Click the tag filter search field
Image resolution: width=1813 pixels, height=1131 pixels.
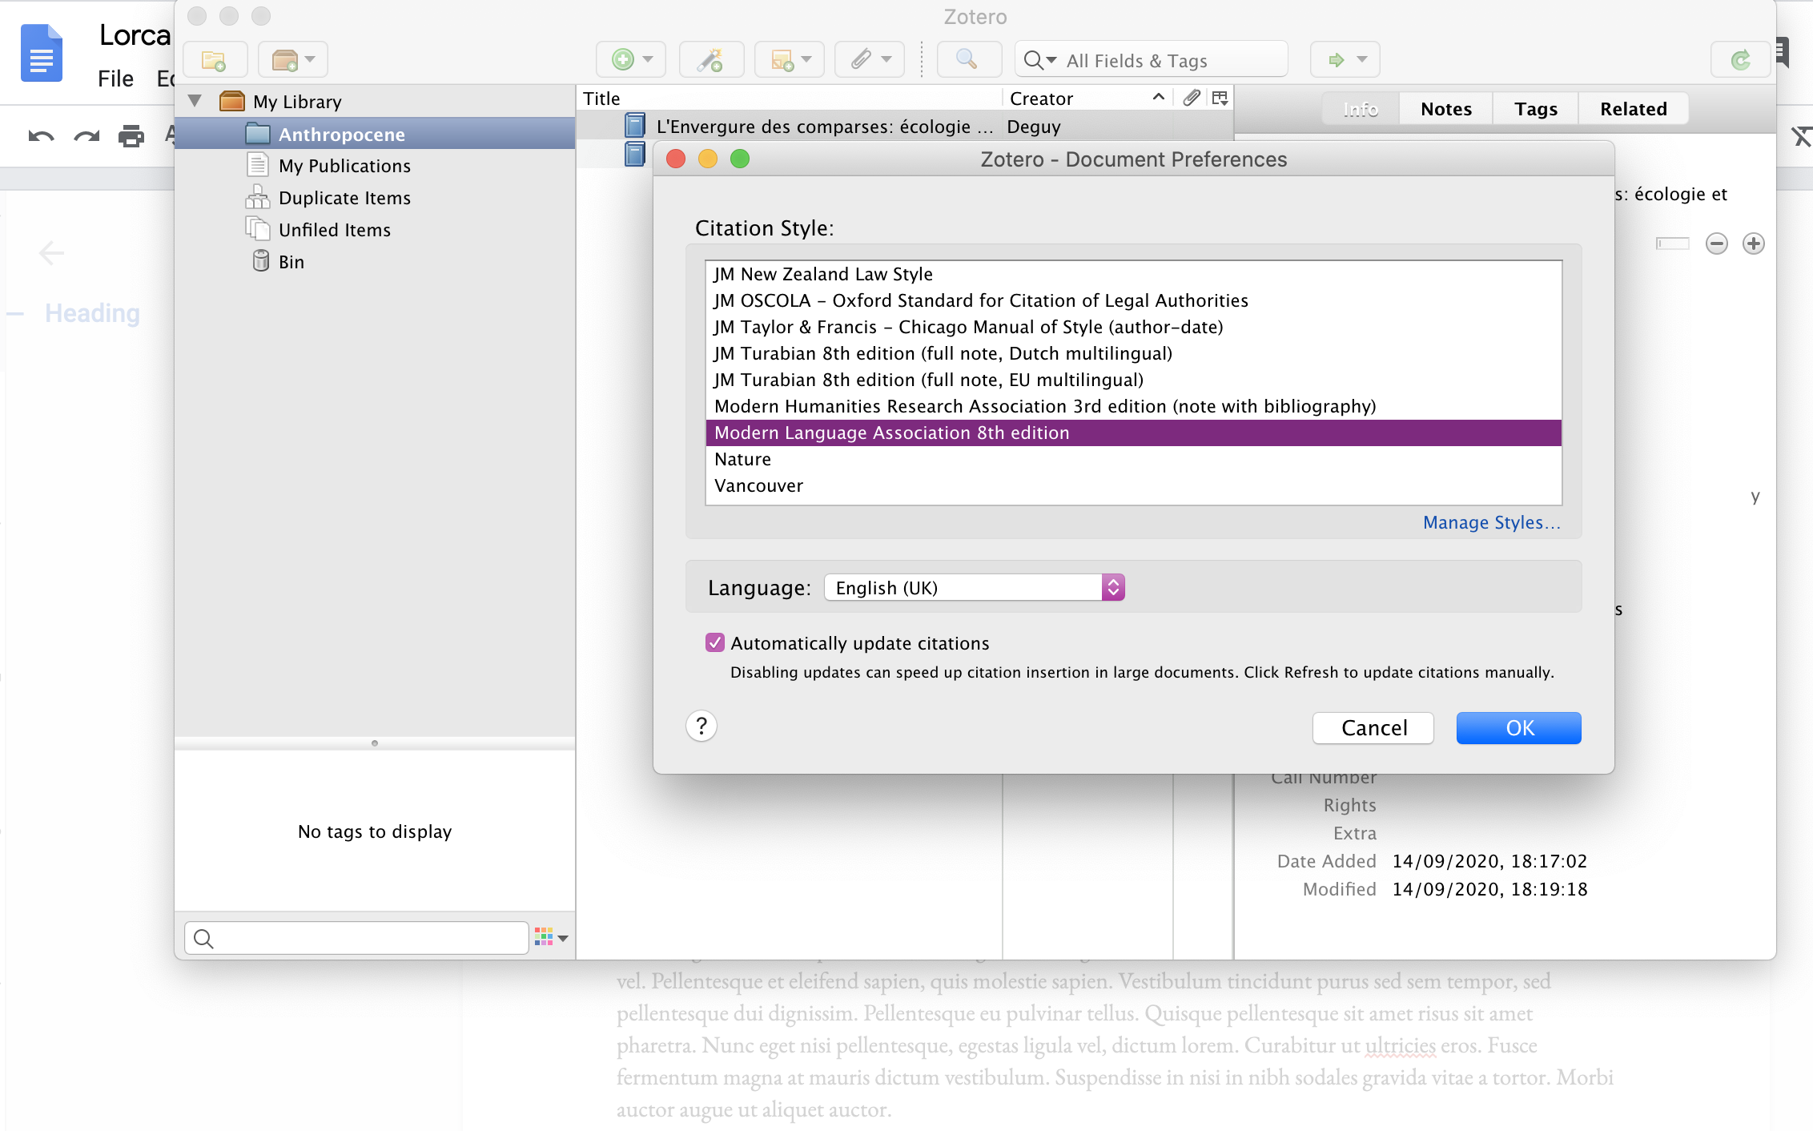(x=356, y=938)
